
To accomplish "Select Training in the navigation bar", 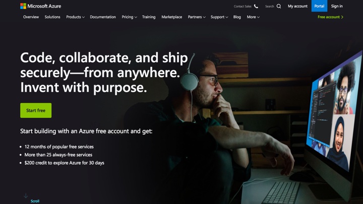I will click(x=149, y=17).
